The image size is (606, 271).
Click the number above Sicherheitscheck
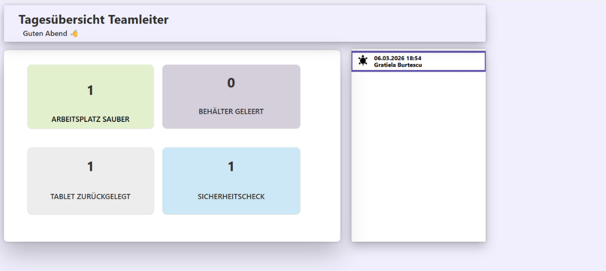click(x=231, y=166)
